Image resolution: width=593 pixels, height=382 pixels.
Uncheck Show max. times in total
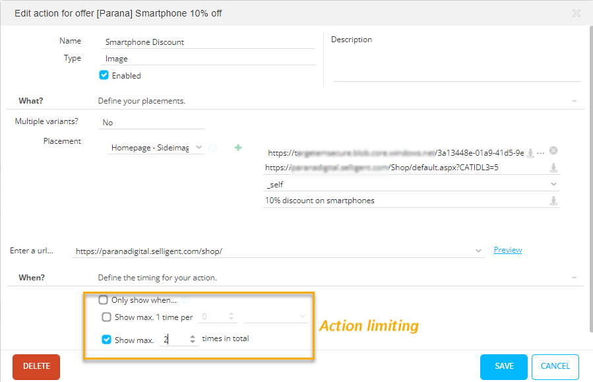(107, 340)
